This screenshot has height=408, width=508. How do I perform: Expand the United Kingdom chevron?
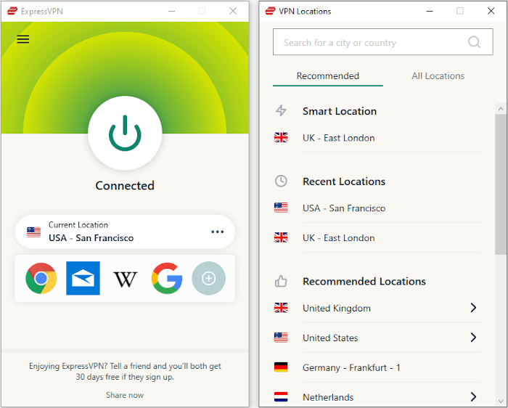pyautogui.click(x=473, y=308)
